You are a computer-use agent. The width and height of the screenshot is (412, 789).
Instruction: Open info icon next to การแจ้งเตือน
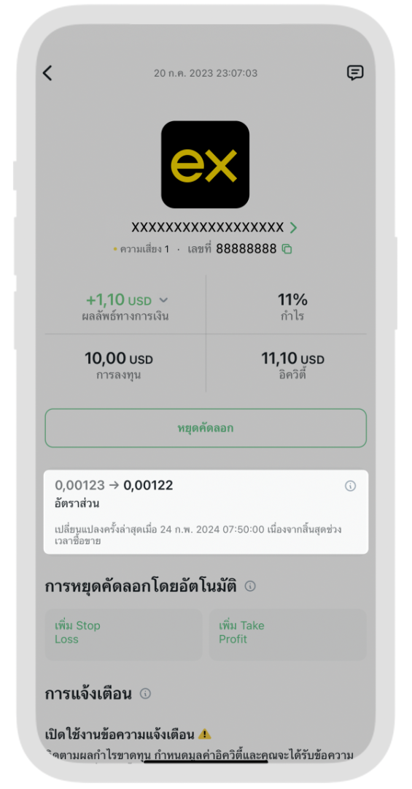[x=145, y=694]
